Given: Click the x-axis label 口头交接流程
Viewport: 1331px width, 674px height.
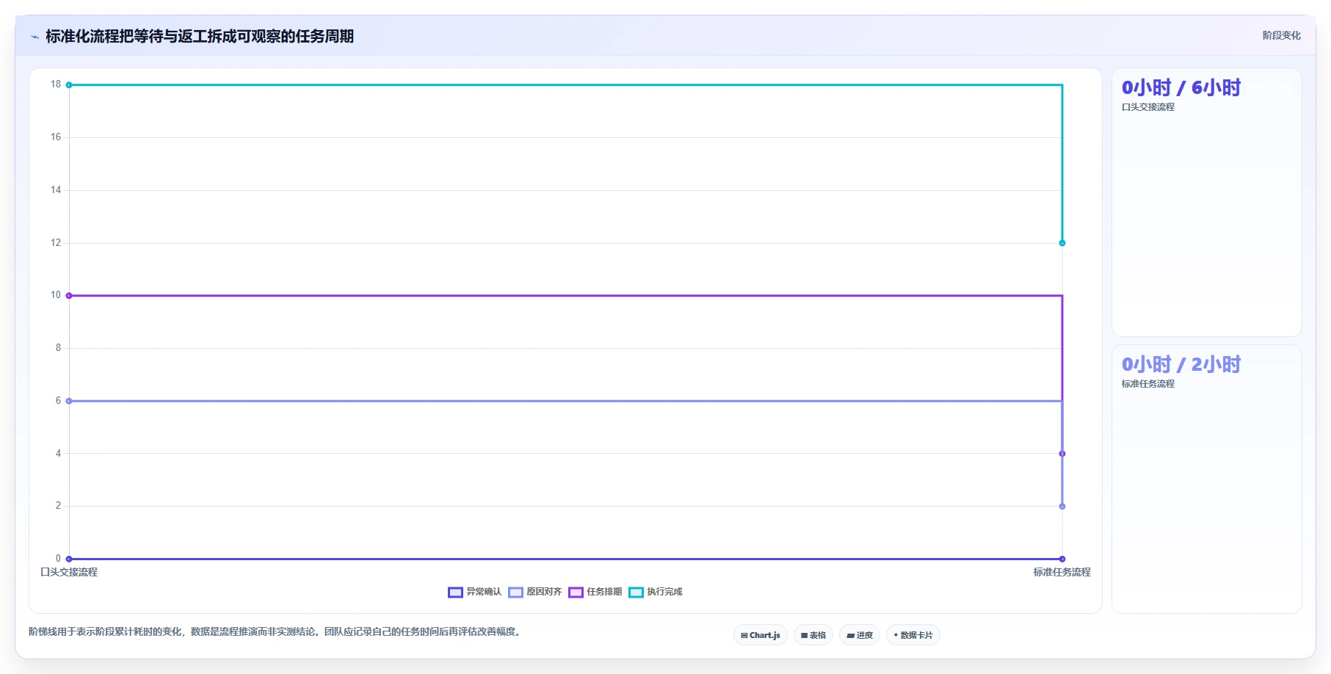Looking at the screenshot, I should coord(69,572).
